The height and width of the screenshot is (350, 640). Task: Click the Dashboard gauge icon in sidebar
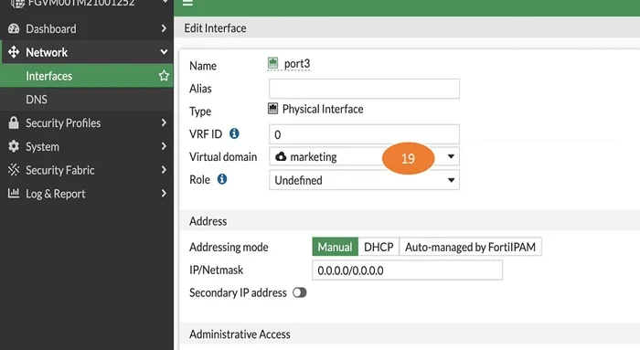(14, 28)
